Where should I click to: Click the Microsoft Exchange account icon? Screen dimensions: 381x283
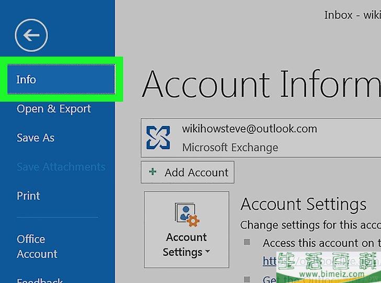click(x=158, y=138)
